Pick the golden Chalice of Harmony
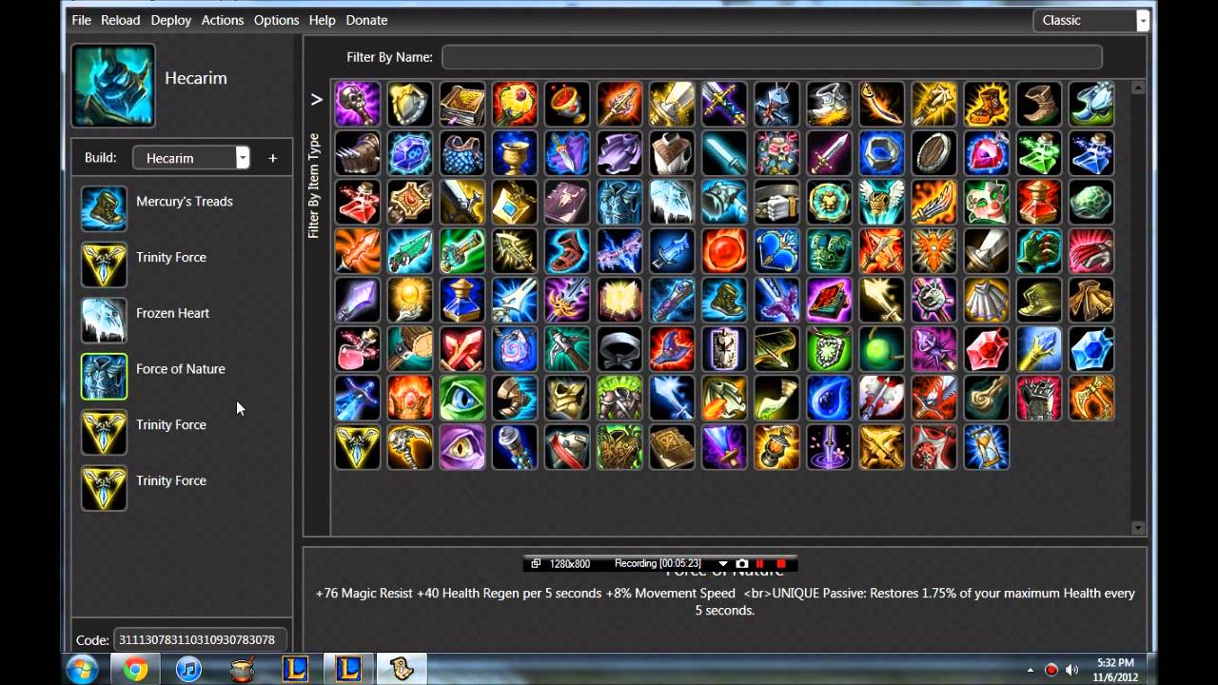Image resolution: width=1218 pixels, height=685 pixels. tap(515, 153)
